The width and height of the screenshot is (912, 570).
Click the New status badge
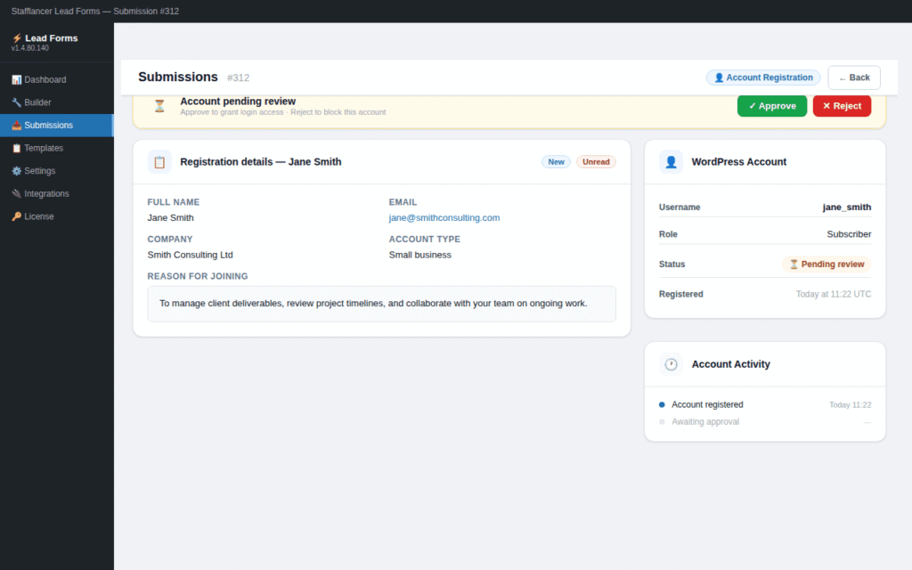[x=556, y=162]
